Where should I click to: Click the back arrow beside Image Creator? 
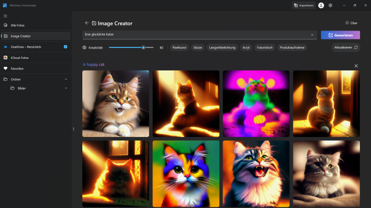(x=87, y=23)
